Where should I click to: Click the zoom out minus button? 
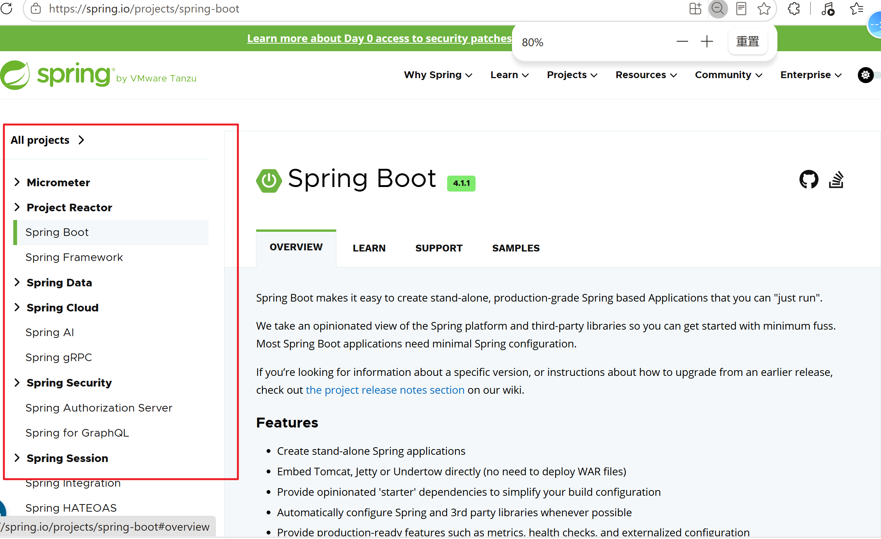tap(682, 41)
